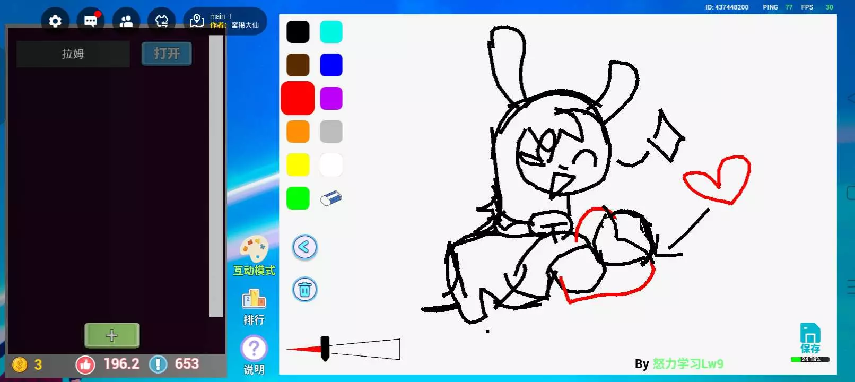
Task: Click the thumbs-up like icon
Action: (x=85, y=364)
